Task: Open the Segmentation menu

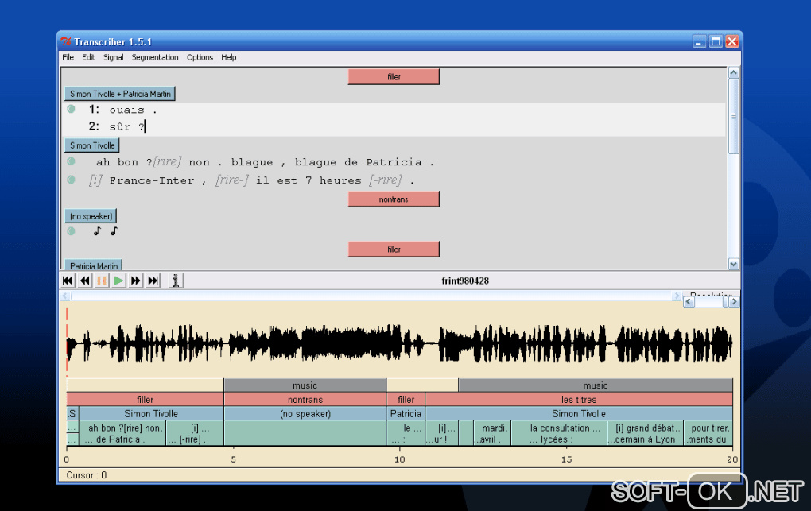Action: [x=155, y=57]
